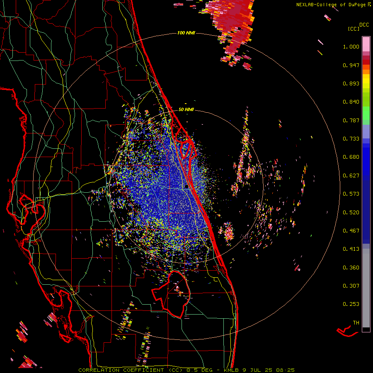Pick the bright green segment of the color bar

[366, 113]
